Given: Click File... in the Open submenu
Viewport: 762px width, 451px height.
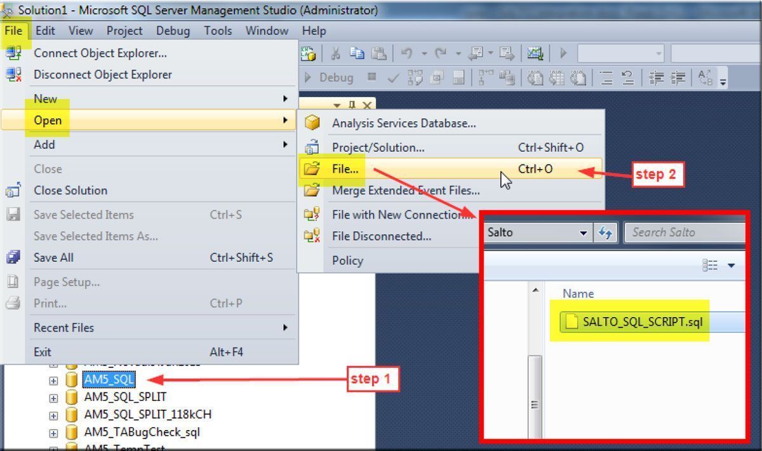Looking at the screenshot, I should click(451, 168).
